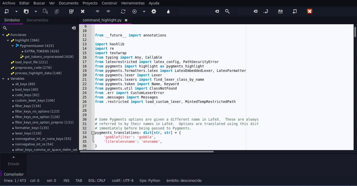Close the command_highlight.py tab
The image size is (357, 186).
(x=126, y=21)
